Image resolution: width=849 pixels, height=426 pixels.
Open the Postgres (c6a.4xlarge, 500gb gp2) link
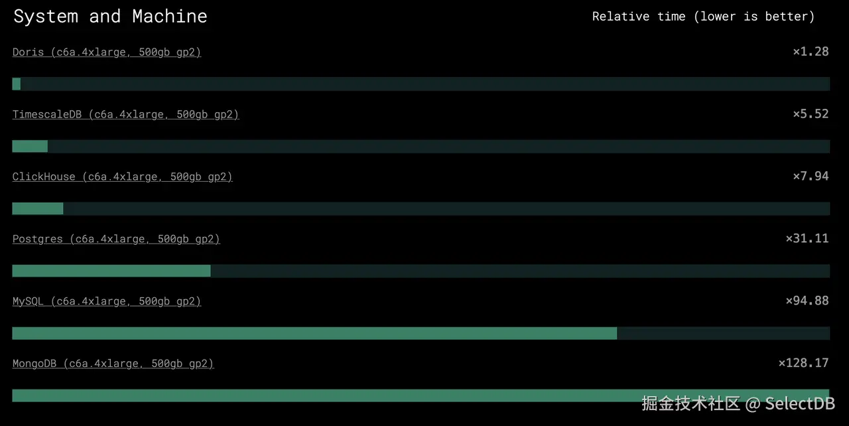point(116,239)
